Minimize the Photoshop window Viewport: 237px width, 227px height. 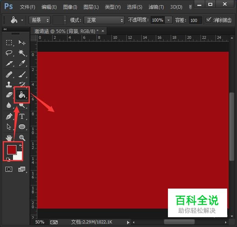[x=199, y=4]
